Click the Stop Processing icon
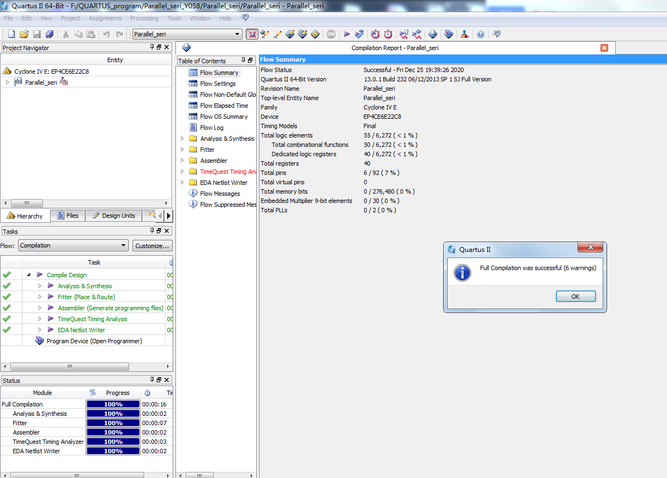The width and height of the screenshot is (667, 478). pos(331,34)
